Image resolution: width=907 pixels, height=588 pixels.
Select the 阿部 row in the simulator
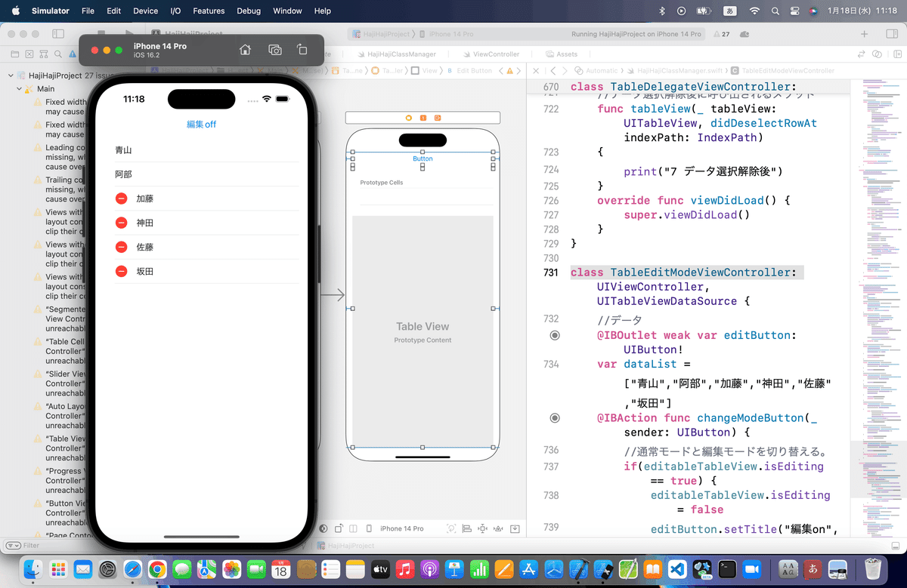(202, 174)
